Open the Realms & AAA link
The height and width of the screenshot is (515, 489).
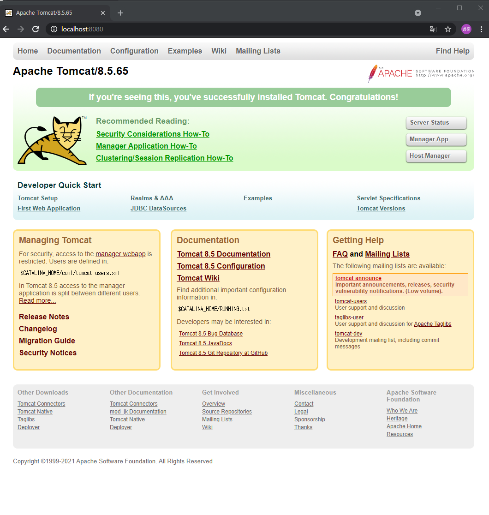click(152, 198)
